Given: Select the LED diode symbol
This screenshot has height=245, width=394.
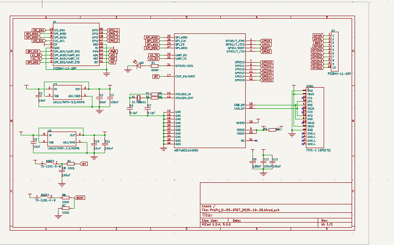Looking at the screenshot, I should [x=139, y=65].
